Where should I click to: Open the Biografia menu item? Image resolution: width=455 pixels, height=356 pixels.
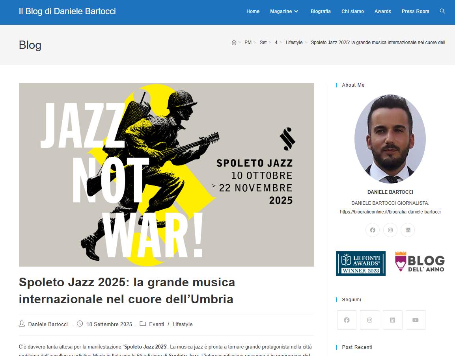coord(321,11)
